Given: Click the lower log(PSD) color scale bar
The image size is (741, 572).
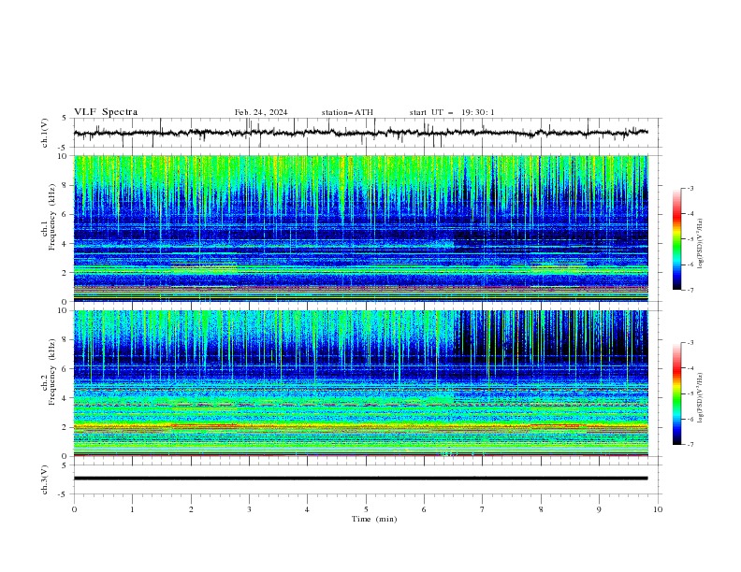Looking at the screenshot, I should pyautogui.click(x=676, y=393).
